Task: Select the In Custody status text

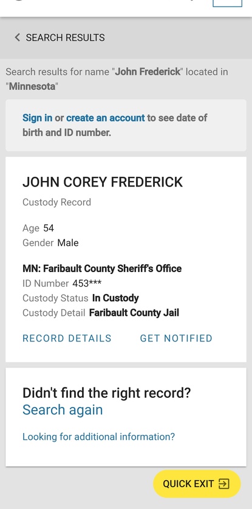Action: coord(115,298)
